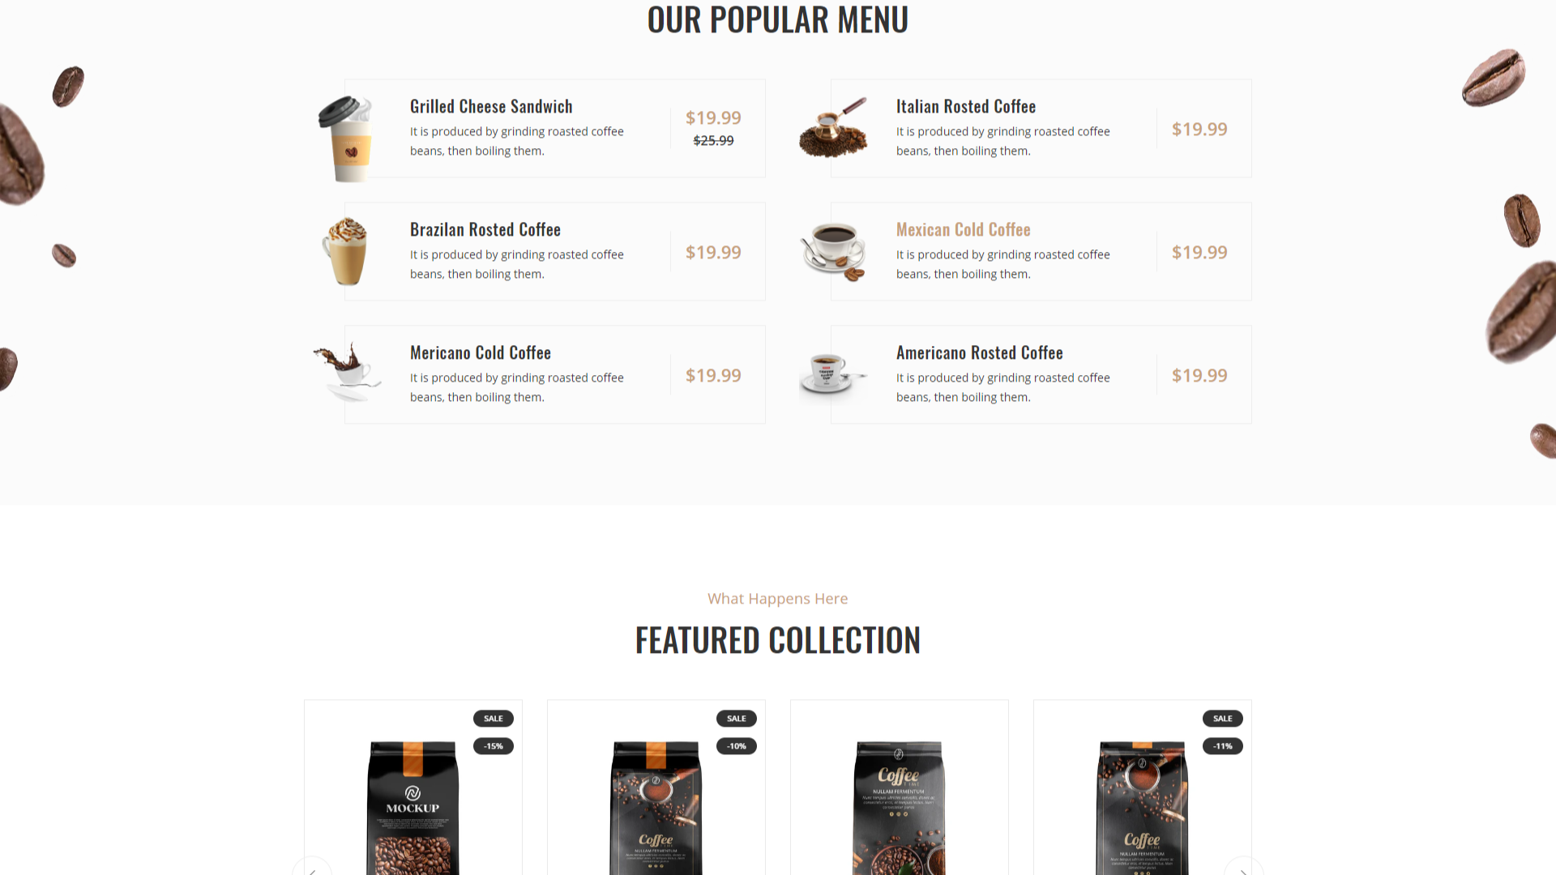Open Americano Rosted Coffee item
Image resolution: width=1556 pixels, height=875 pixels.
pos(980,353)
